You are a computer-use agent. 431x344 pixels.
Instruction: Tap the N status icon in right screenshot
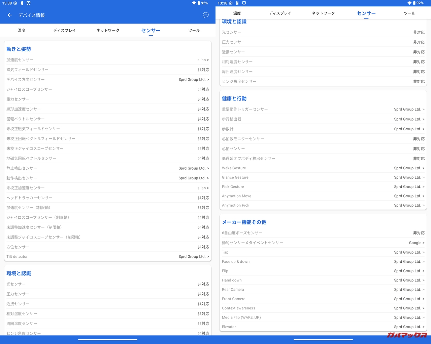pos(237,3)
